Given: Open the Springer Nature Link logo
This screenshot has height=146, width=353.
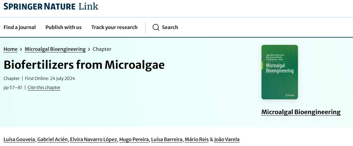Looking at the screenshot, I should coord(51,6).
